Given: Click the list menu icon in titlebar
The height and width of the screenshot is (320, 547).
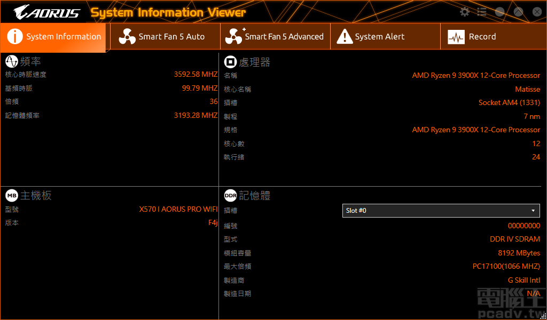Looking at the screenshot, I should click(481, 11).
